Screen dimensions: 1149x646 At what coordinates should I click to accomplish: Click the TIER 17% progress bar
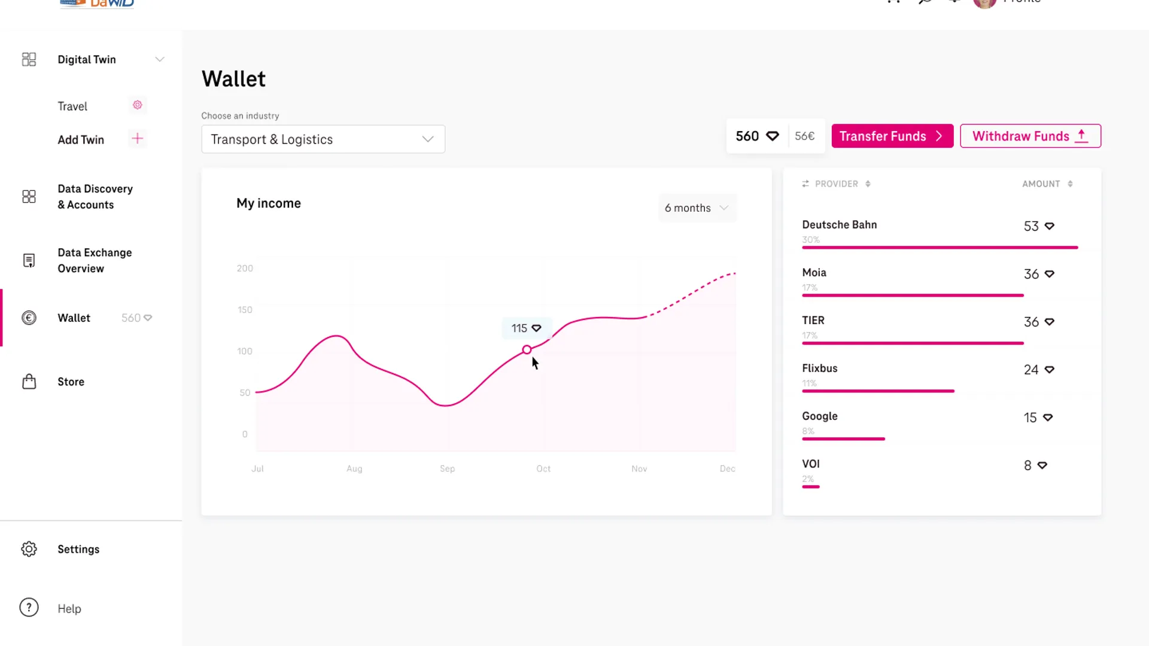(913, 343)
